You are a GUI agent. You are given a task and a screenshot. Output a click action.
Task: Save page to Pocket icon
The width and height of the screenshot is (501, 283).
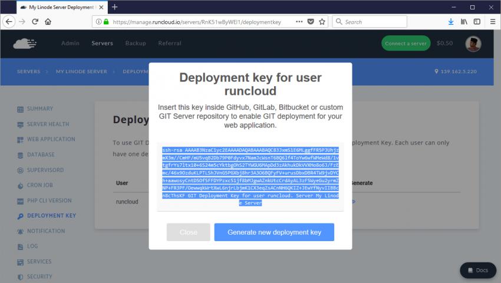tap(311, 22)
